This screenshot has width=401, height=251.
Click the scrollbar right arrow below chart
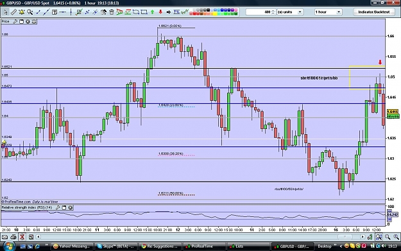click(363, 237)
